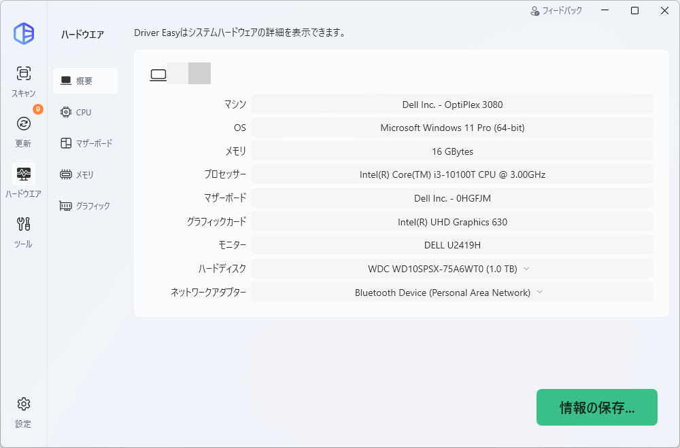680x448 pixels.
Task: Click the DELL U2419H monitor value
Action: click(x=452, y=246)
